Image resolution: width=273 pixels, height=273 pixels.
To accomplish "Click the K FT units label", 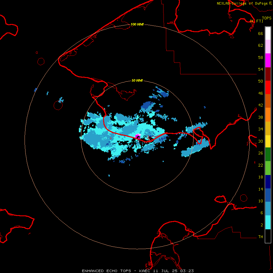I will pyautogui.click(x=256, y=21).
